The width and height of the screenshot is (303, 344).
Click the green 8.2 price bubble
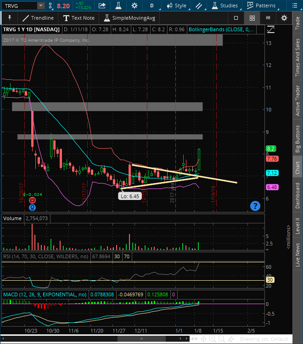[x=271, y=149]
